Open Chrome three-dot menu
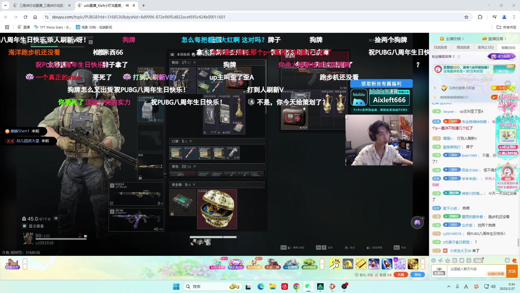Image resolution: width=520 pixels, height=293 pixels. click(x=514, y=17)
